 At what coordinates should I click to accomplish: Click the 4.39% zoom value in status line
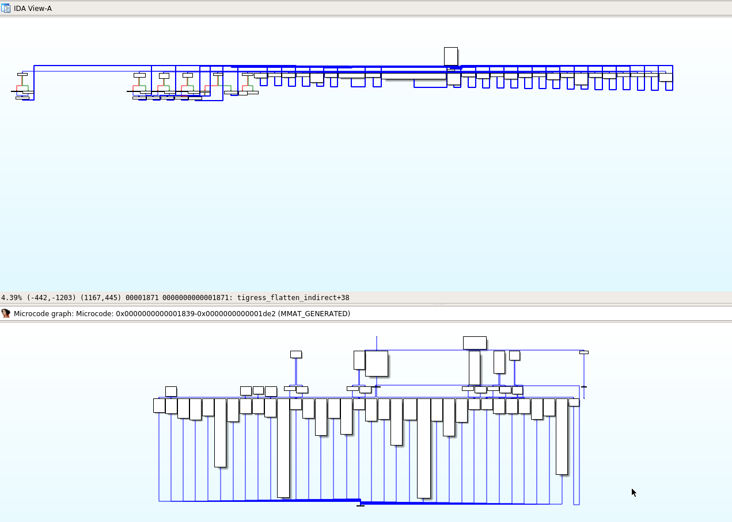12,298
